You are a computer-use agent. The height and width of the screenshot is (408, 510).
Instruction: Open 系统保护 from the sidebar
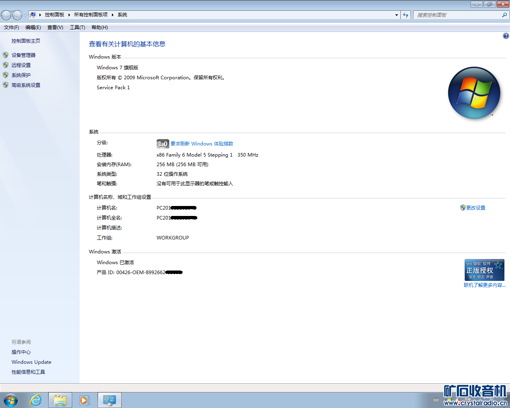coord(21,75)
